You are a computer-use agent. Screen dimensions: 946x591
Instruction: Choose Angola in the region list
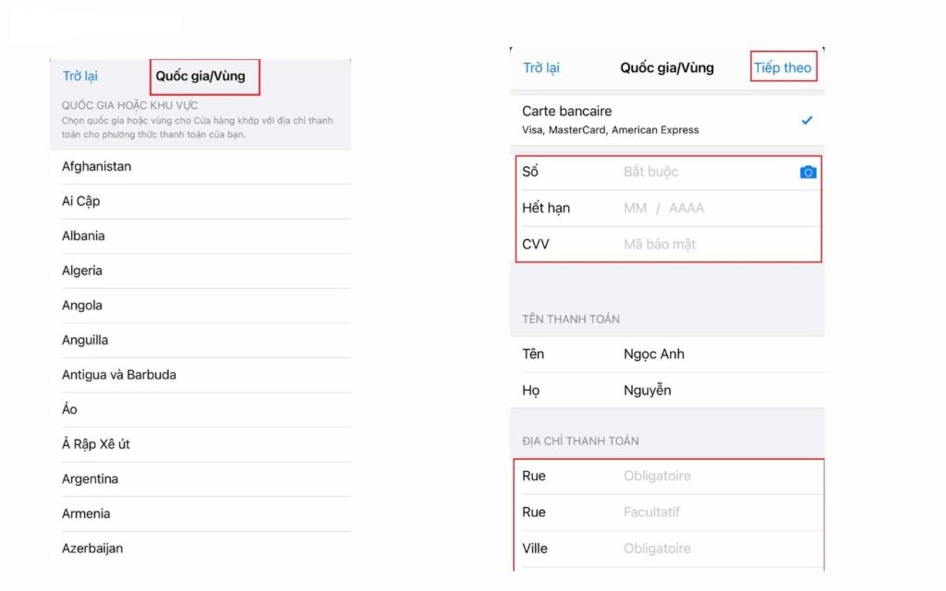(82, 305)
